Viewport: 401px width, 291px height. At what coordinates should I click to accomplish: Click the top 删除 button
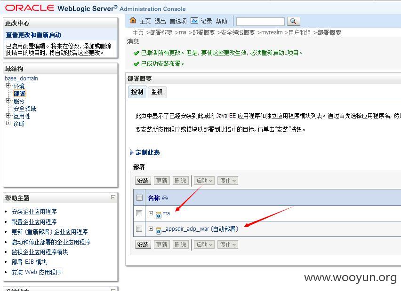pyautogui.click(x=181, y=181)
